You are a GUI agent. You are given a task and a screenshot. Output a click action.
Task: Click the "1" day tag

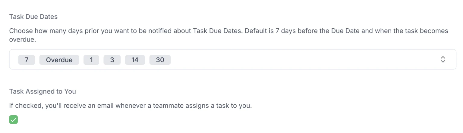click(x=91, y=60)
